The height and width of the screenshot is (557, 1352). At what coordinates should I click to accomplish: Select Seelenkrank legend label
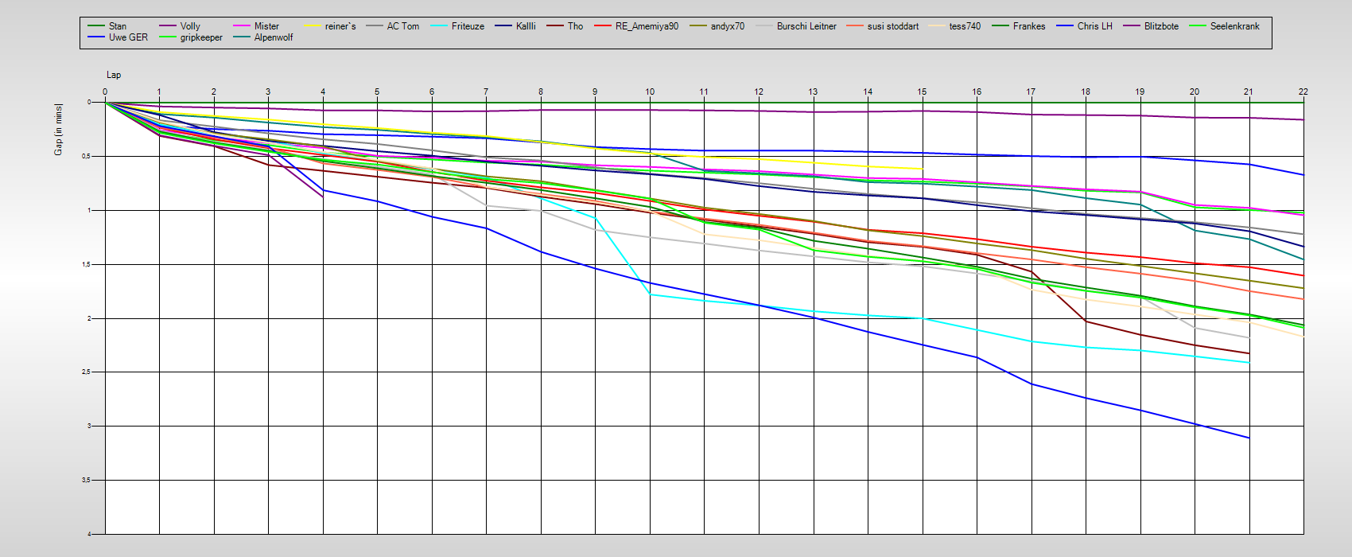pyautogui.click(x=1234, y=26)
